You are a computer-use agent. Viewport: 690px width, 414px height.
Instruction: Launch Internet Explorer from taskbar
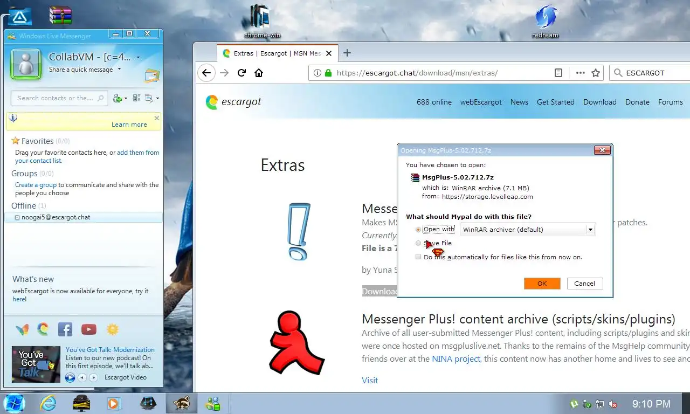(48, 403)
